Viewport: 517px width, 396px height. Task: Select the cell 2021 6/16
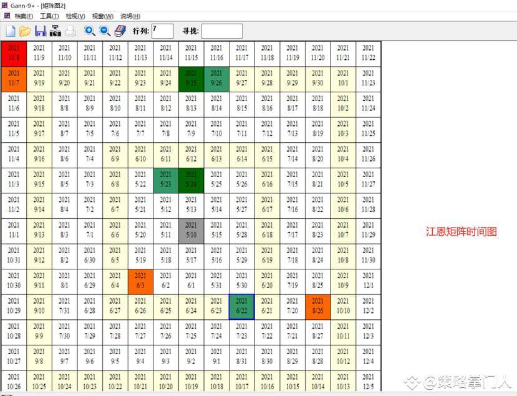(267, 181)
